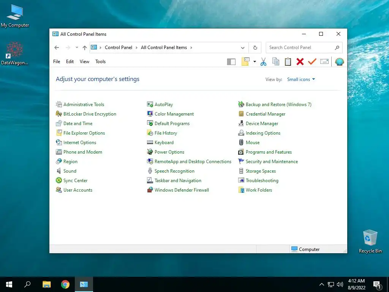
Task: Refresh the Control Panel view
Action: pos(255,48)
